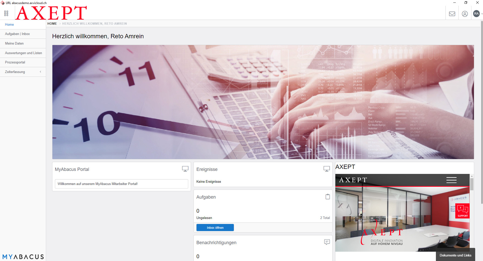Click the Benachrichtigungen card title
The width and height of the screenshot is (483, 261).
point(216,243)
